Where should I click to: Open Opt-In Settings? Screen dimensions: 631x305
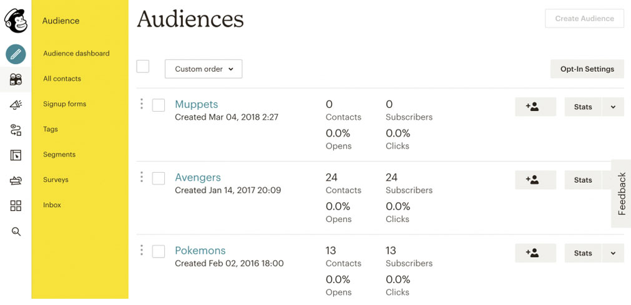point(587,69)
